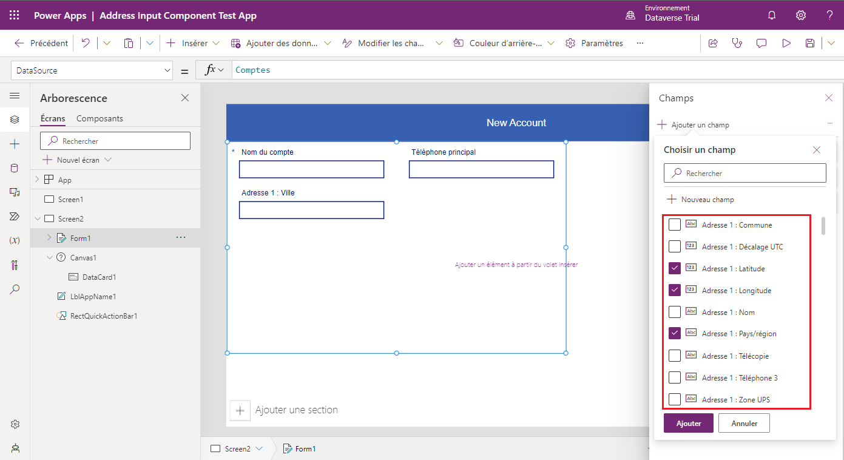Switch to the Composants tab
The height and width of the screenshot is (460, 844).
[100, 118]
